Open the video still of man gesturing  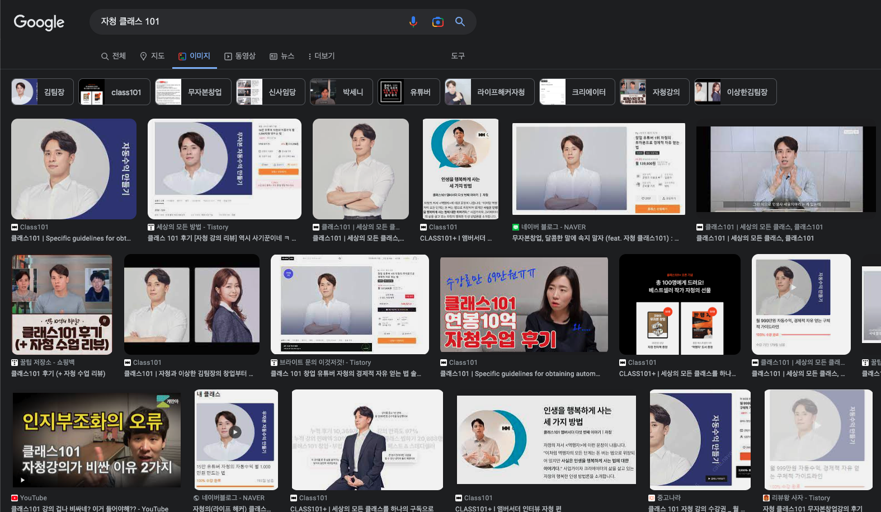pos(786,169)
